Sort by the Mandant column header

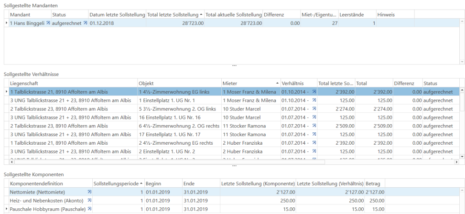pos(30,14)
